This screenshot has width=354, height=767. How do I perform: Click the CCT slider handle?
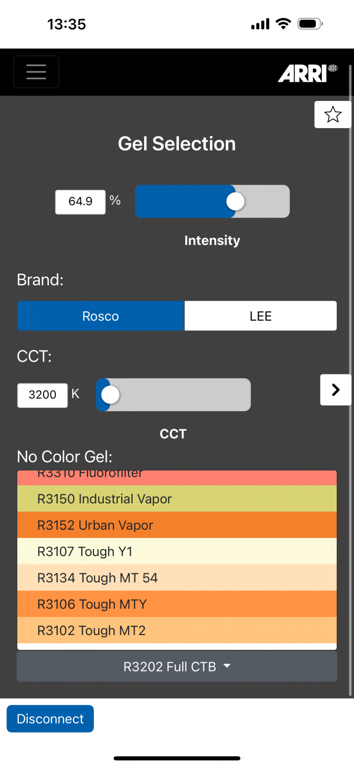(111, 395)
